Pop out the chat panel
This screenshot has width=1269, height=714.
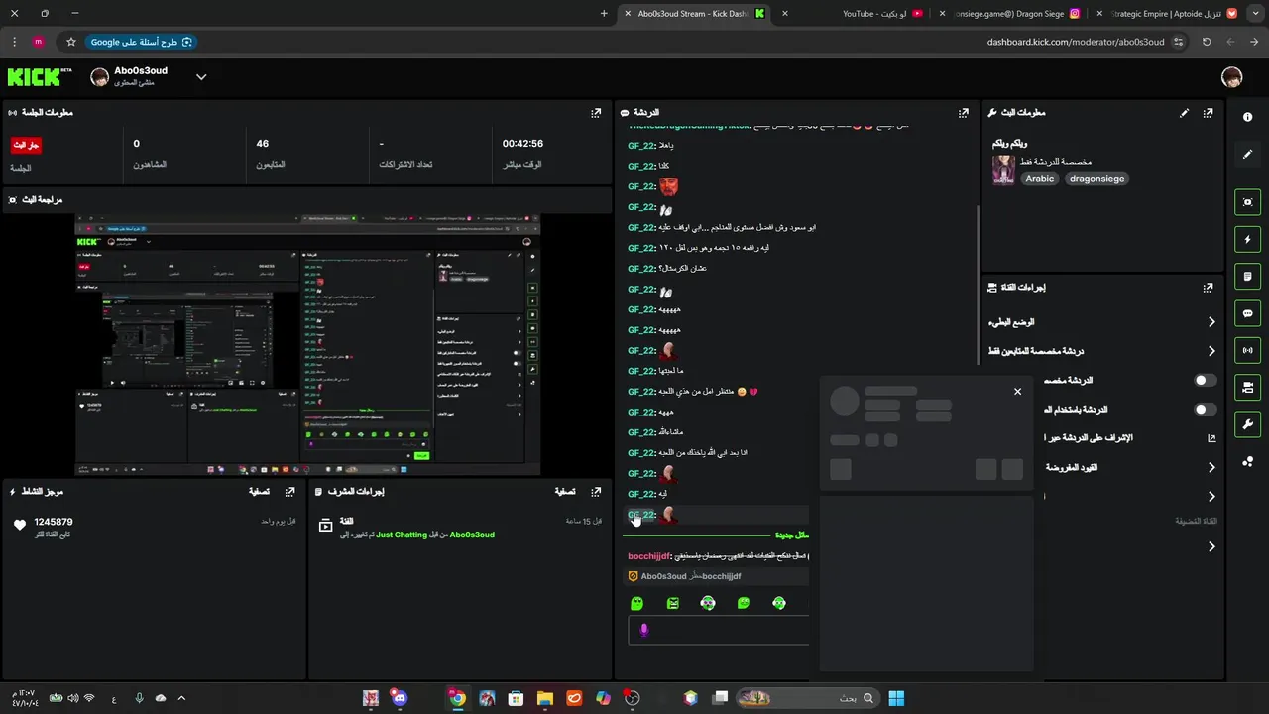963,113
